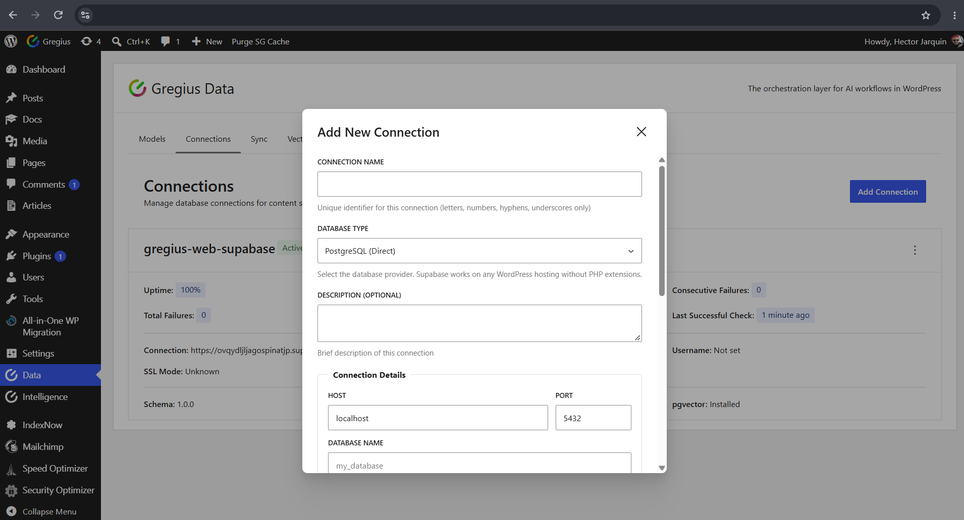Open the Howdy, Hector Jarquin account menu
The height and width of the screenshot is (520, 964).
[x=913, y=41]
